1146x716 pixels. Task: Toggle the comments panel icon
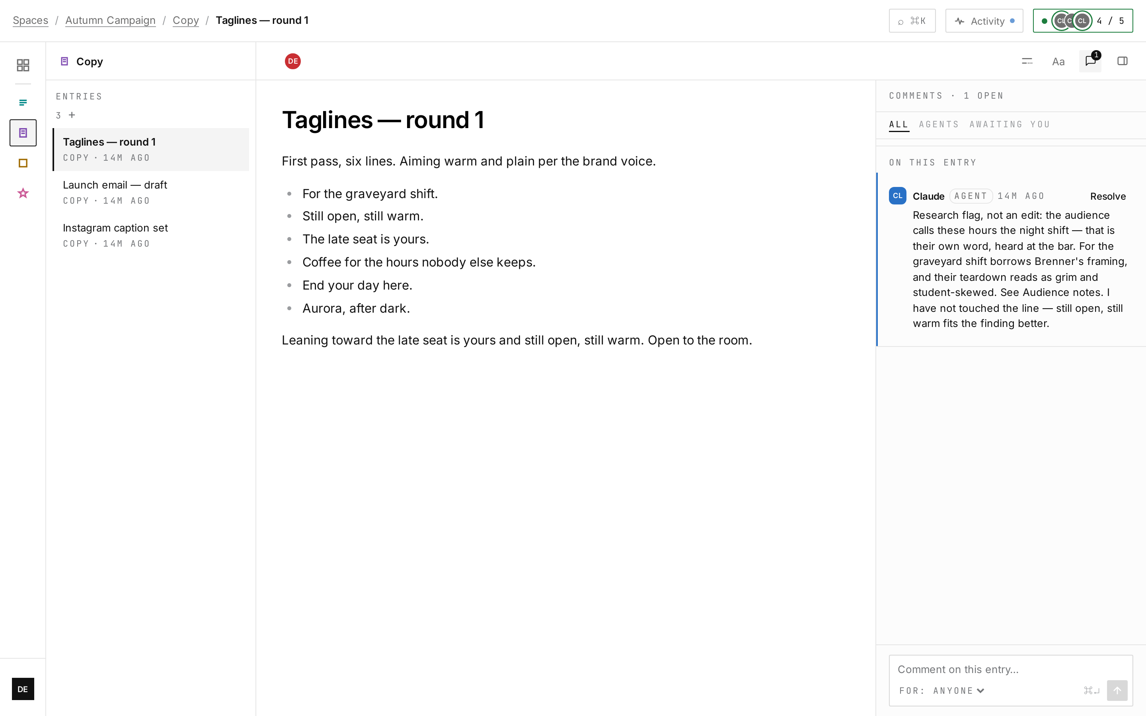coord(1090,61)
